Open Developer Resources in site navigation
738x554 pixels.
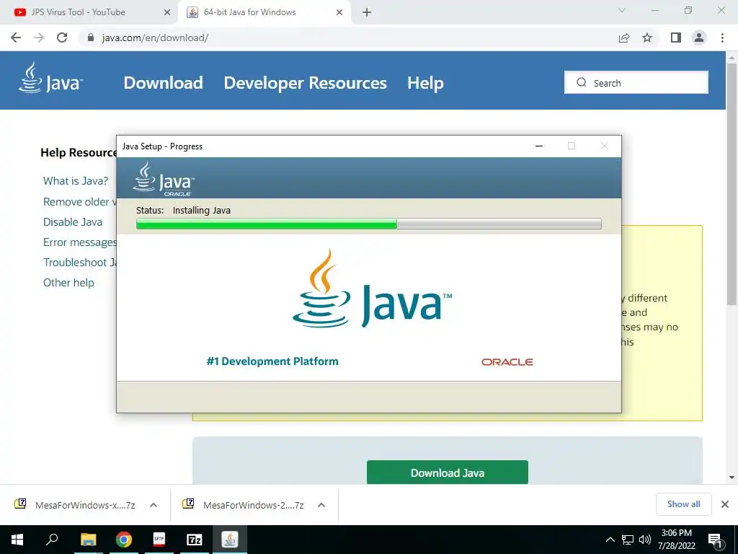[305, 83]
